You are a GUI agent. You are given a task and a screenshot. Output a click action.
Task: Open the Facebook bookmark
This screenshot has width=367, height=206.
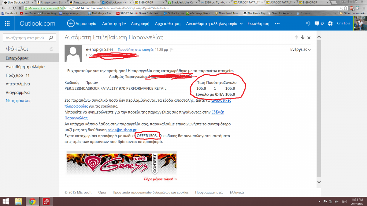(9, 13)
